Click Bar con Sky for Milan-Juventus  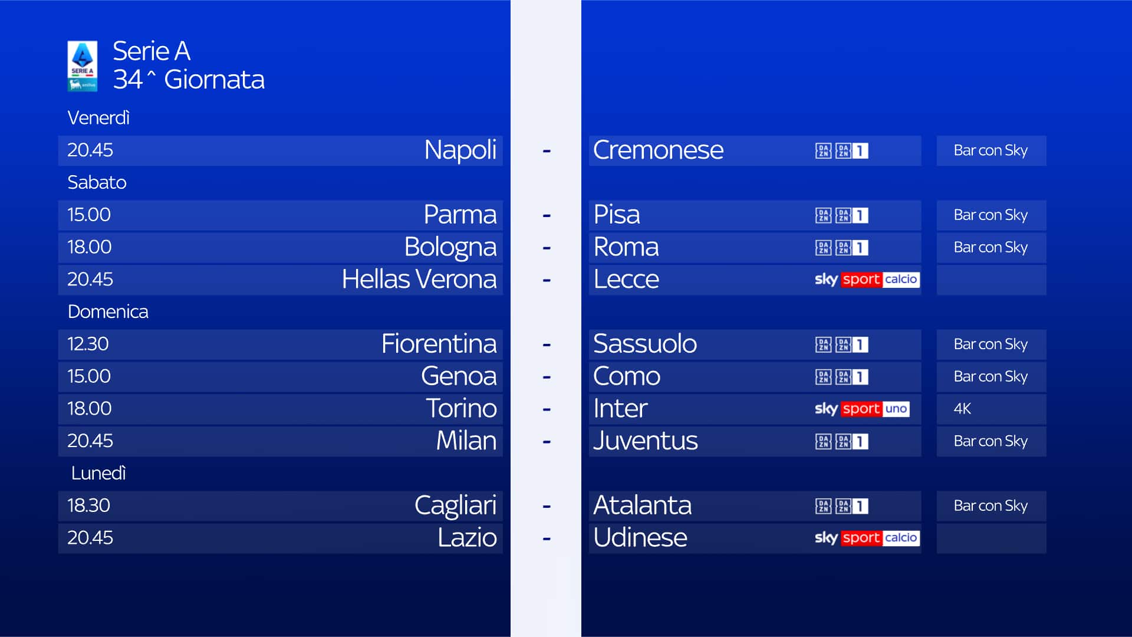(990, 441)
